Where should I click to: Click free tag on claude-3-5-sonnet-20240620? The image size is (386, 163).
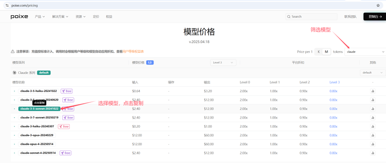click(68, 100)
